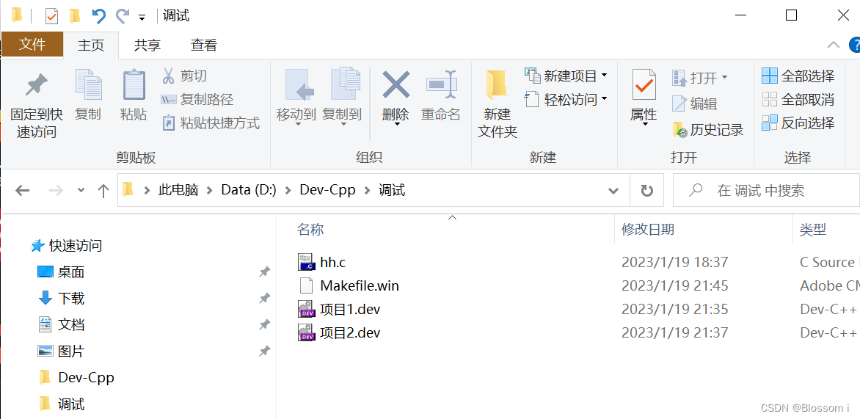Click the search box 在 调试 中搜索
The height and width of the screenshot is (419, 860).
[766, 190]
